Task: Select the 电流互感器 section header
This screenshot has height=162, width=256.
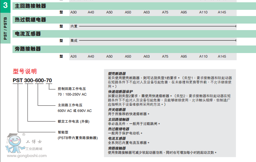Action: point(28,34)
